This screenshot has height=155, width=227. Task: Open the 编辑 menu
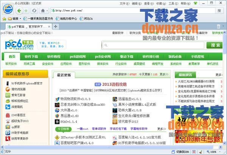(137, 3)
